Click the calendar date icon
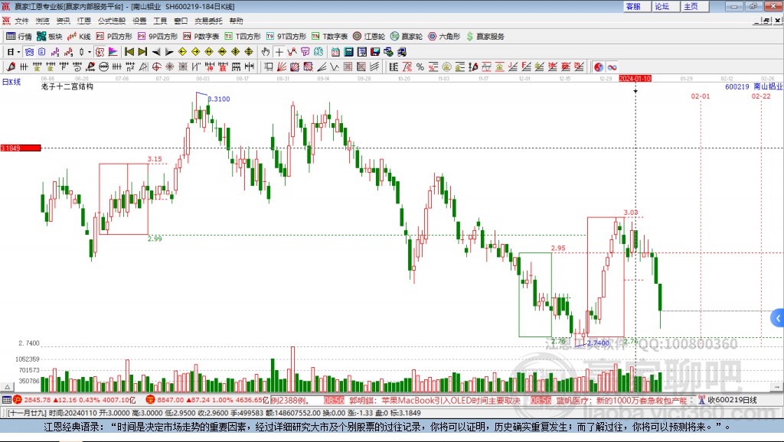The height and width of the screenshot is (442, 784). tap(335, 52)
